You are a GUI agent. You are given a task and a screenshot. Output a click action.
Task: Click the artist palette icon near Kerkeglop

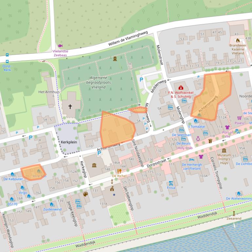point(86,194)
